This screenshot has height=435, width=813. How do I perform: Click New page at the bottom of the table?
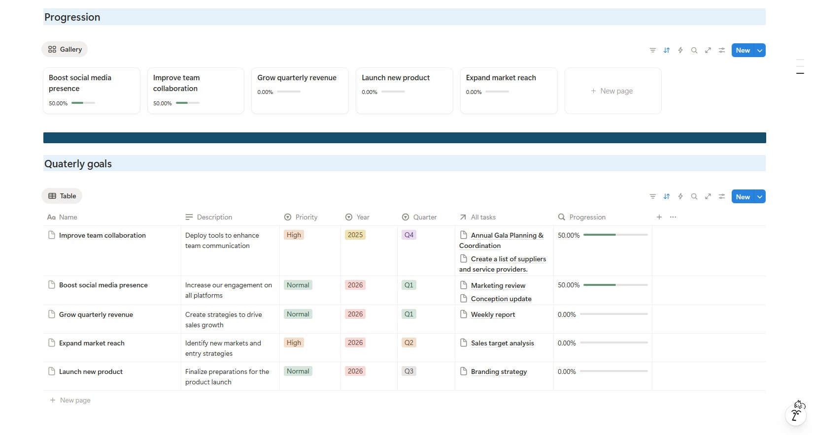coord(75,400)
